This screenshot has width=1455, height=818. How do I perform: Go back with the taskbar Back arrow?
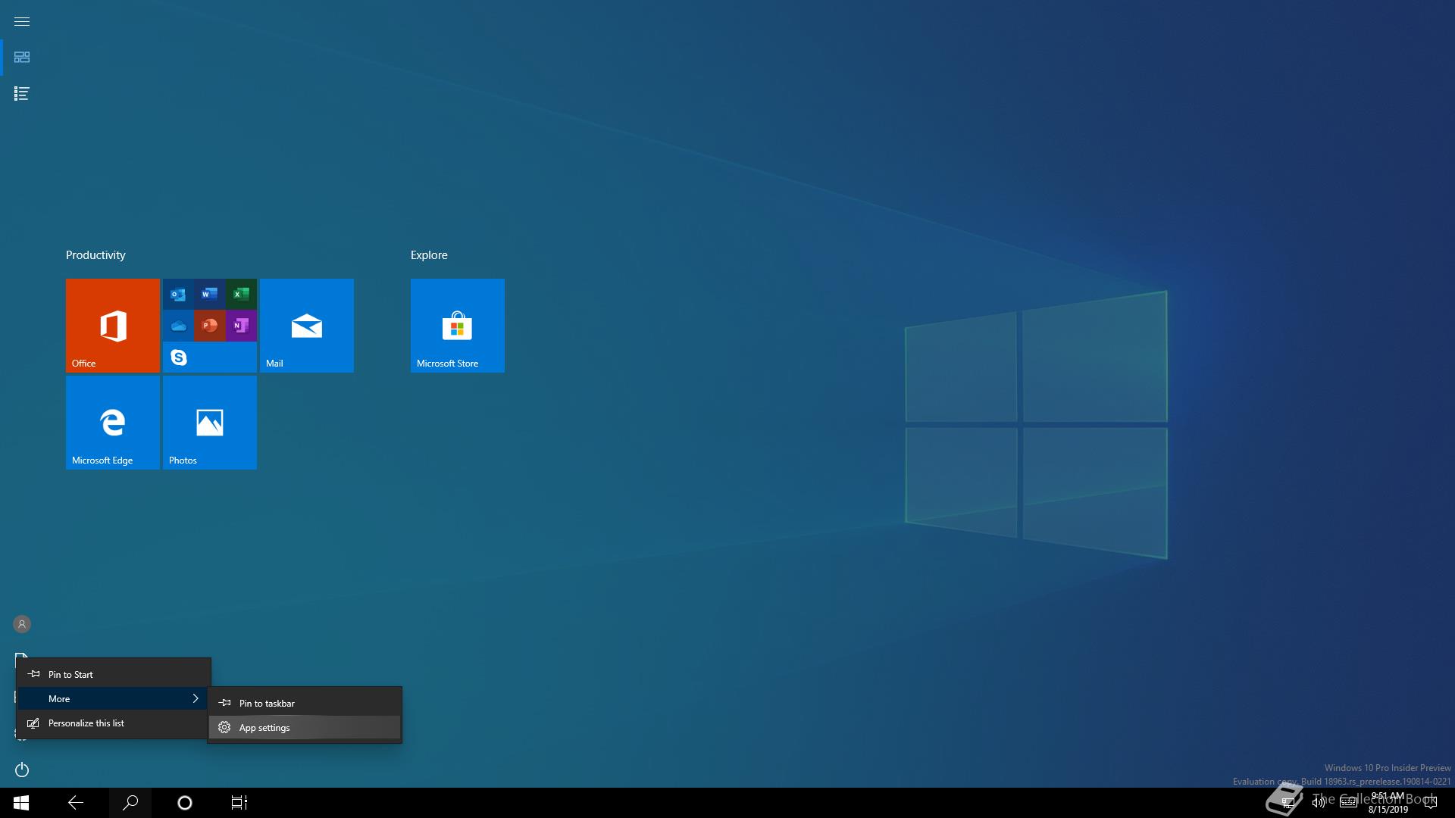tap(76, 803)
